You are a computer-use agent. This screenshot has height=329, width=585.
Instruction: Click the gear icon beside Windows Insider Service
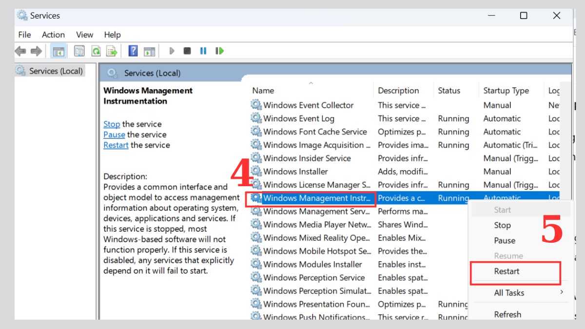tap(256, 158)
